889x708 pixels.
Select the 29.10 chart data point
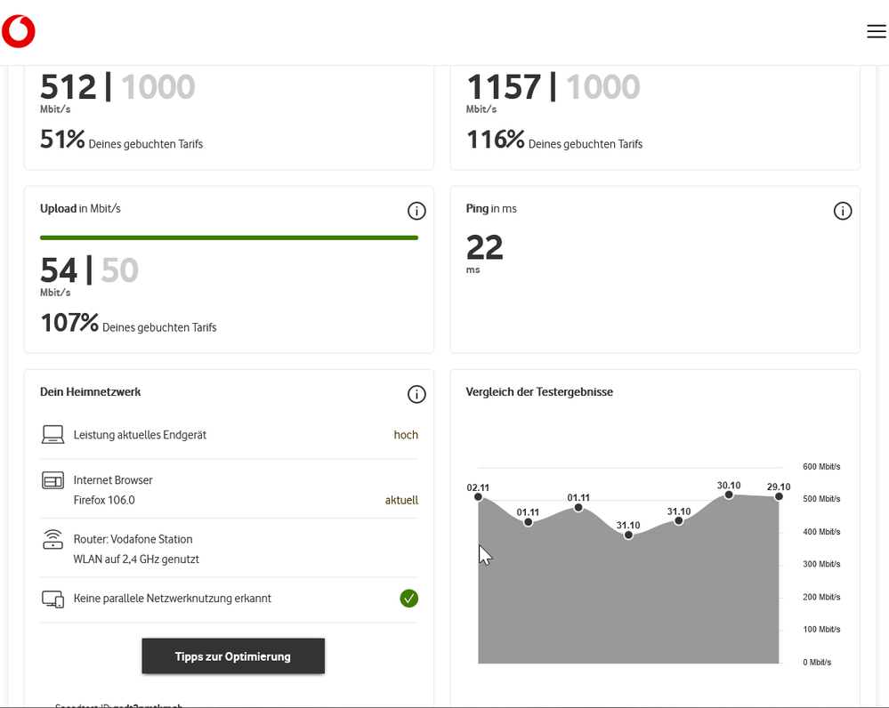tap(779, 496)
